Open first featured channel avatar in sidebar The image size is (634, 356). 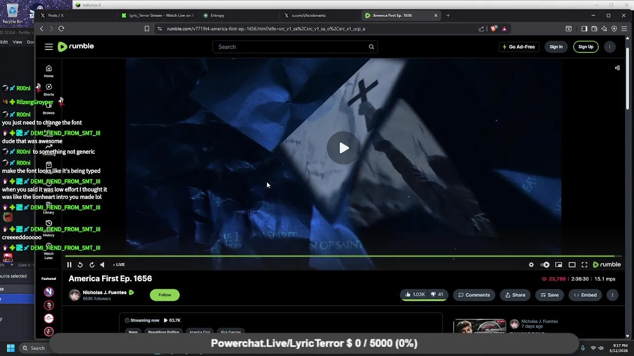(x=49, y=292)
